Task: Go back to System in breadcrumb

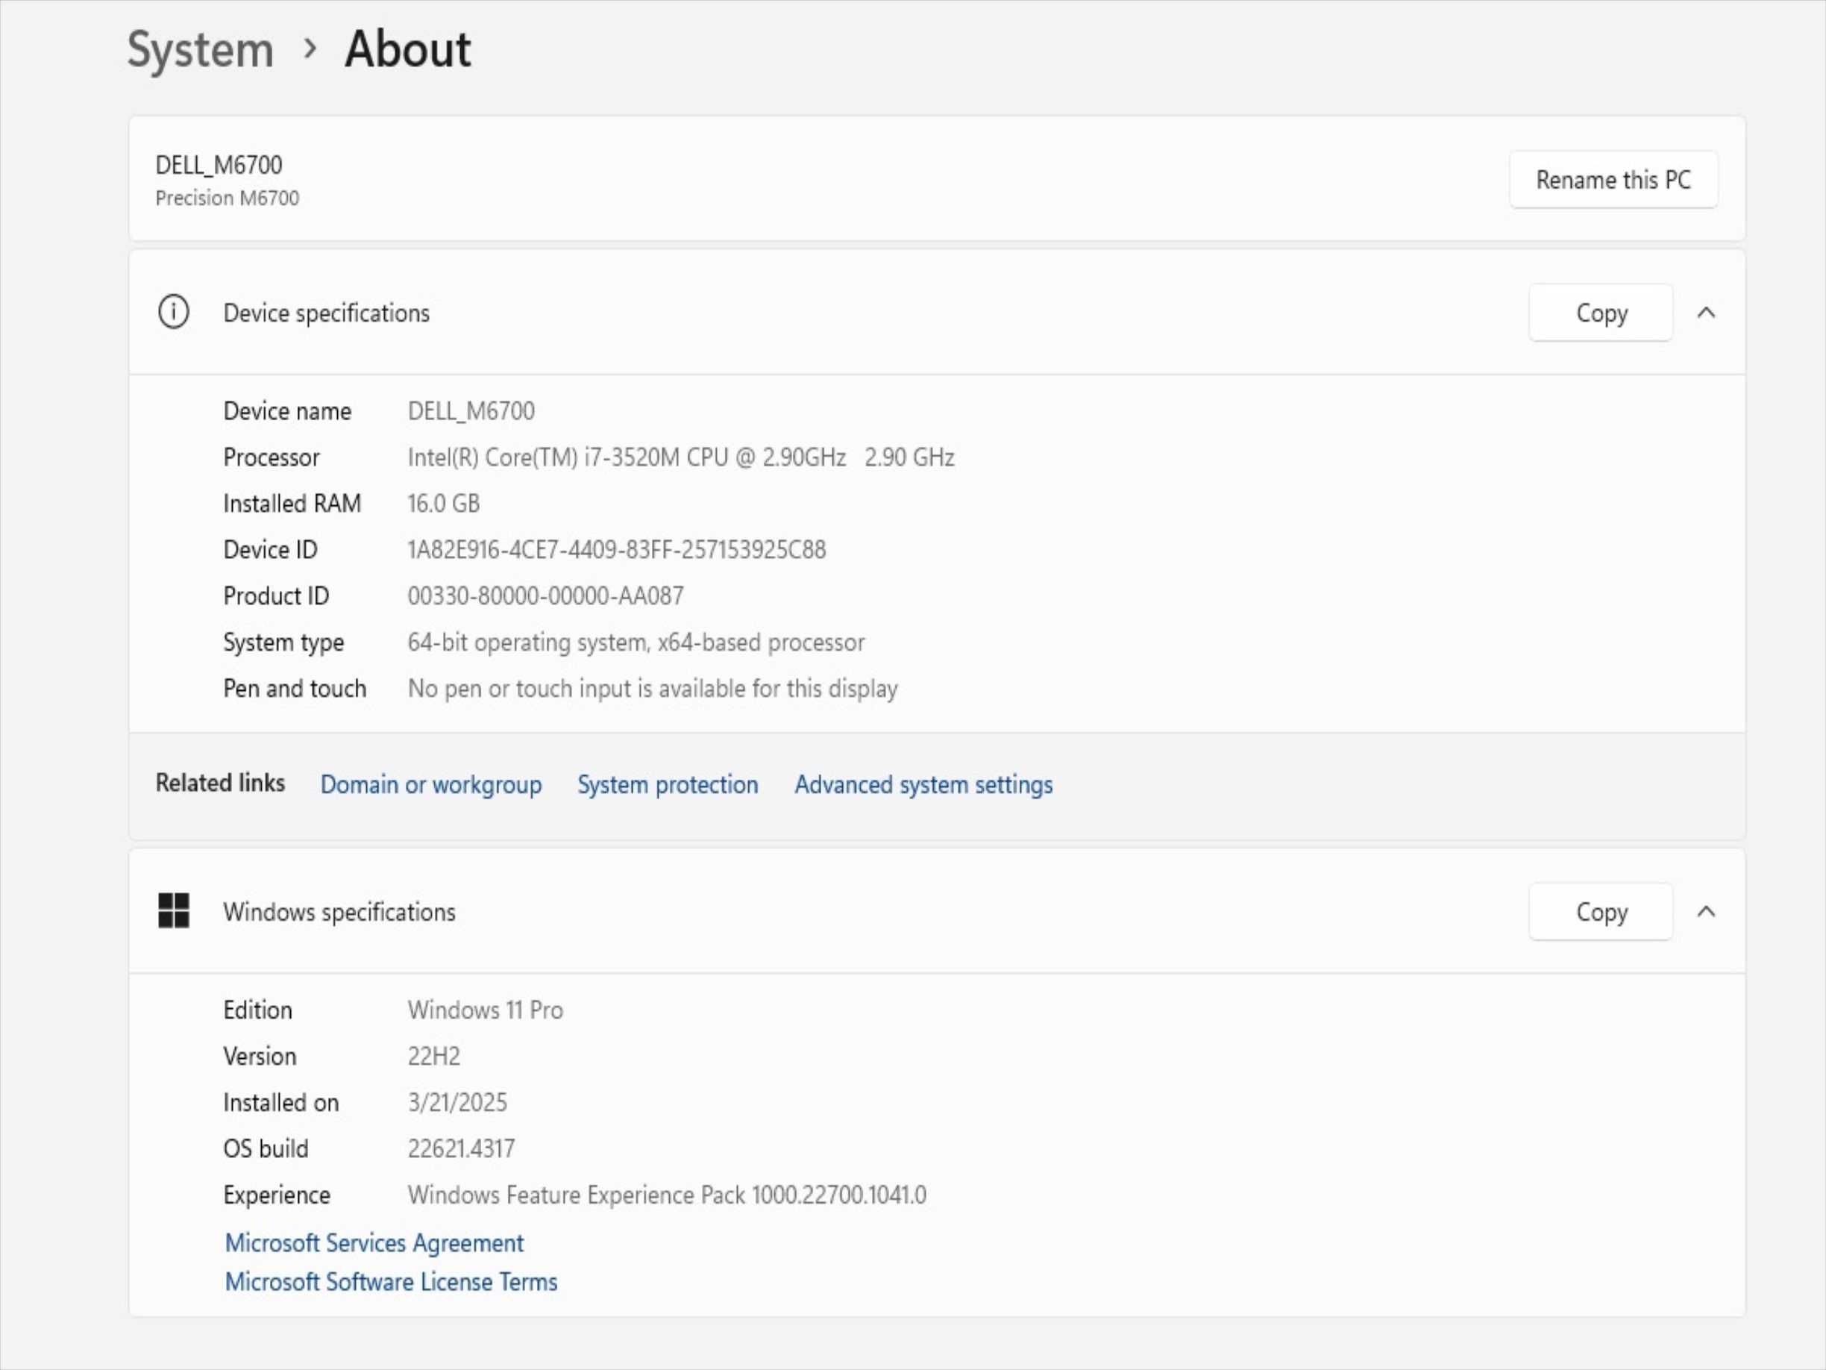Action: (201, 49)
